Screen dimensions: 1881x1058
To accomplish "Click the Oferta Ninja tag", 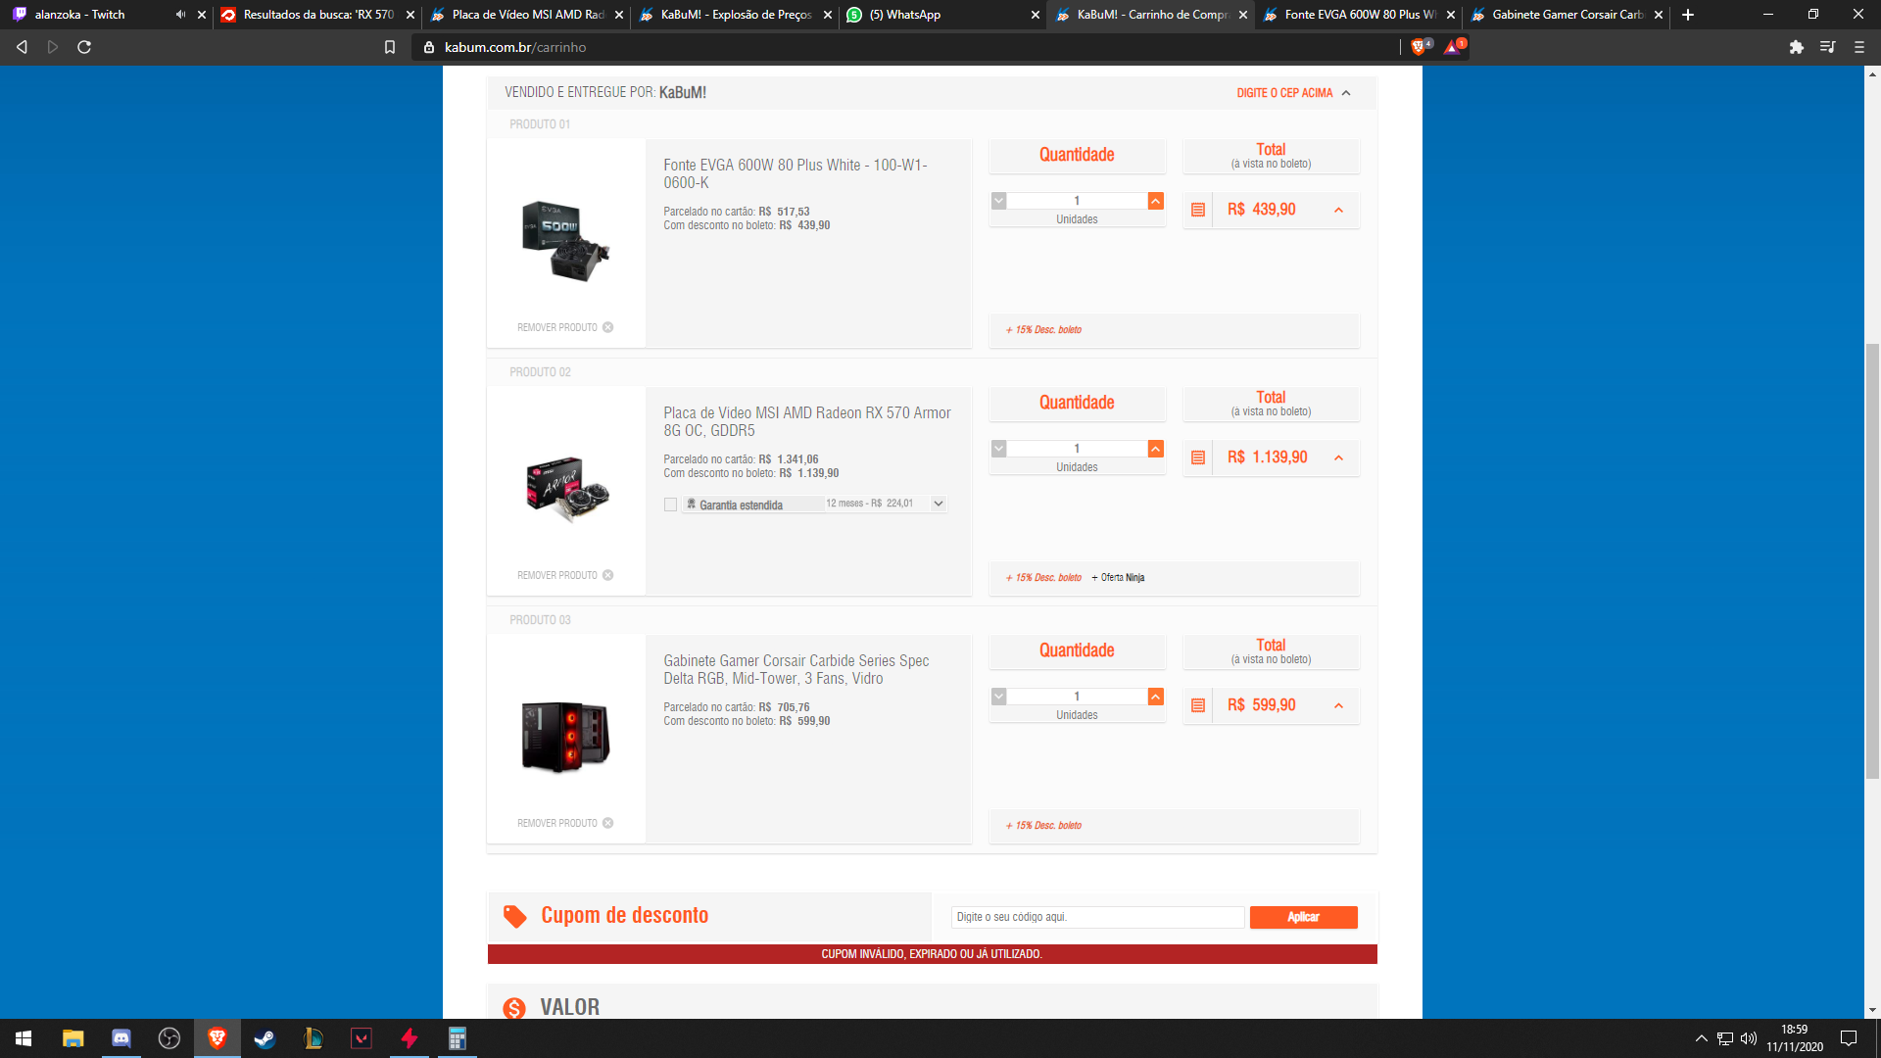I will point(1118,578).
